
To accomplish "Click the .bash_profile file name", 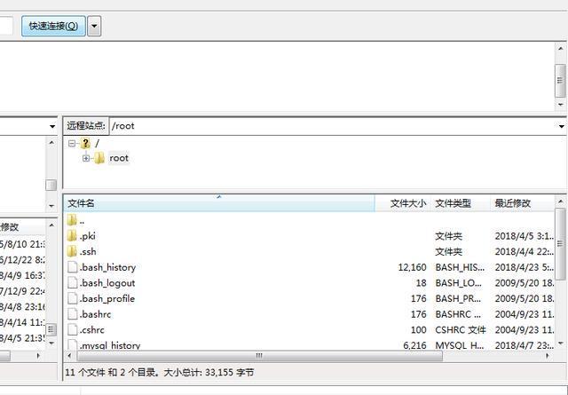I will [x=107, y=298].
